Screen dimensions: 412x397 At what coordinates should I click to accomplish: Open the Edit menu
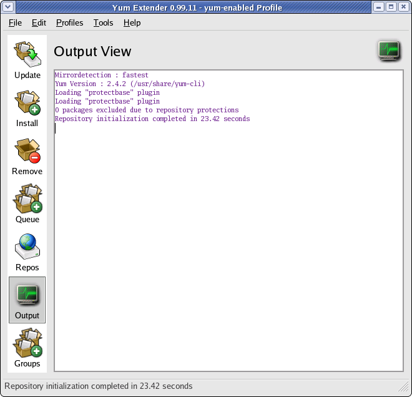point(39,22)
